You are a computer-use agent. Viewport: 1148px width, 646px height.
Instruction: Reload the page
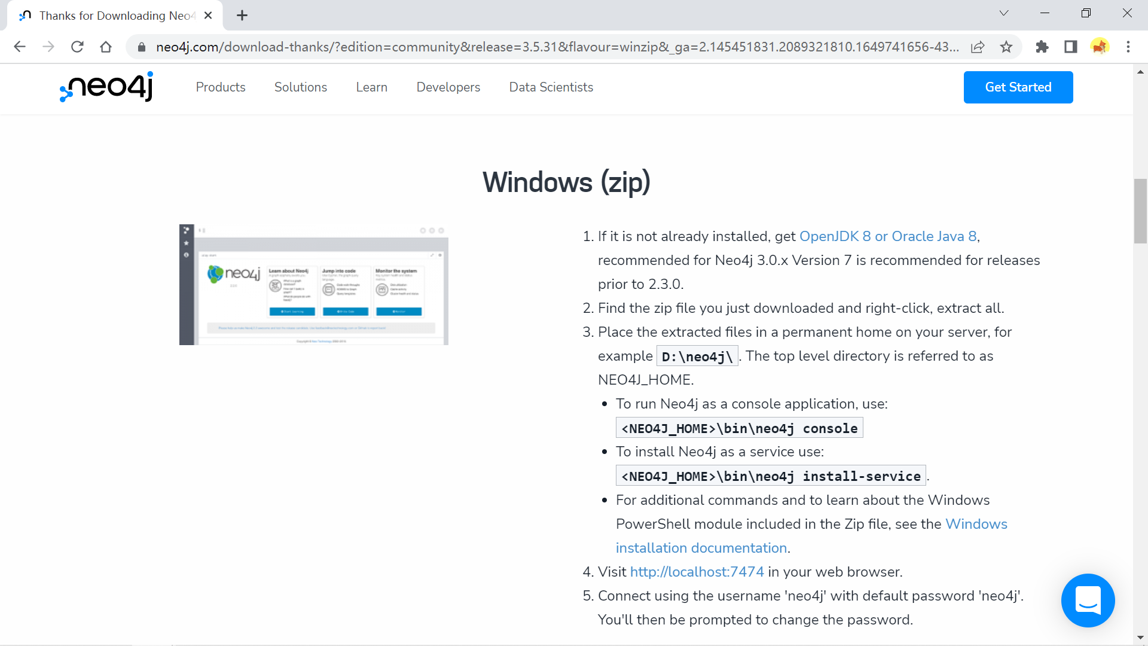coord(77,47)
